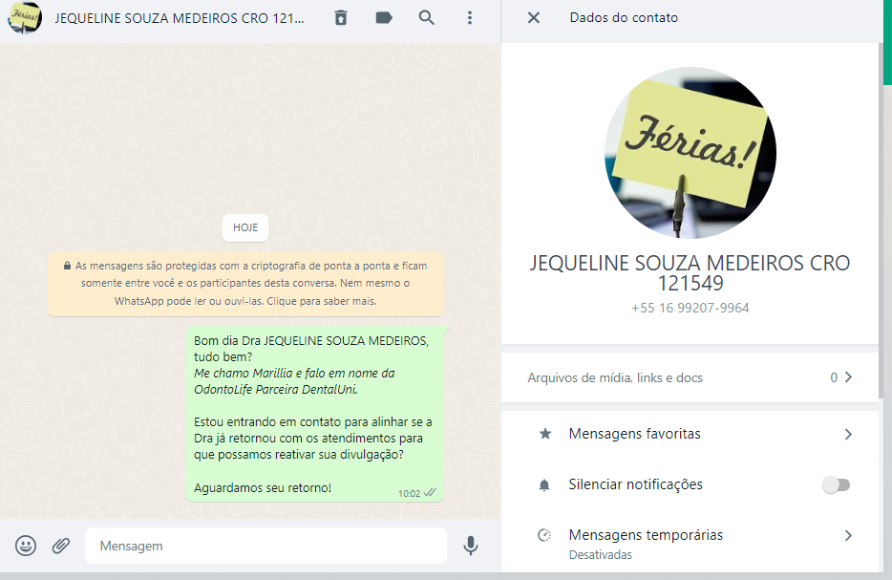Click Silenciar notificações label
The height and width of the screenshot is (580, 892).
coord(635,484)
